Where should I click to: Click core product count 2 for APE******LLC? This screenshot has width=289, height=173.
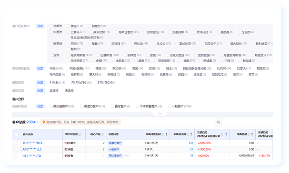(x=104, y=149)
